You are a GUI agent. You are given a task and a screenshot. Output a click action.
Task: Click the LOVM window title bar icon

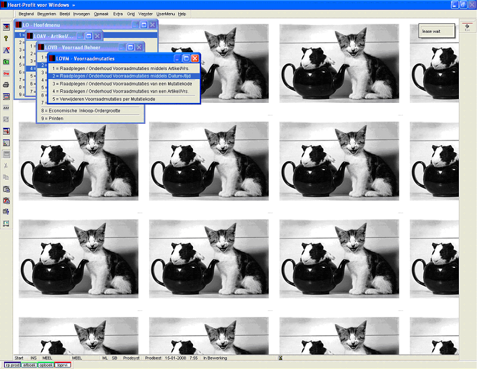coord(51,58)
